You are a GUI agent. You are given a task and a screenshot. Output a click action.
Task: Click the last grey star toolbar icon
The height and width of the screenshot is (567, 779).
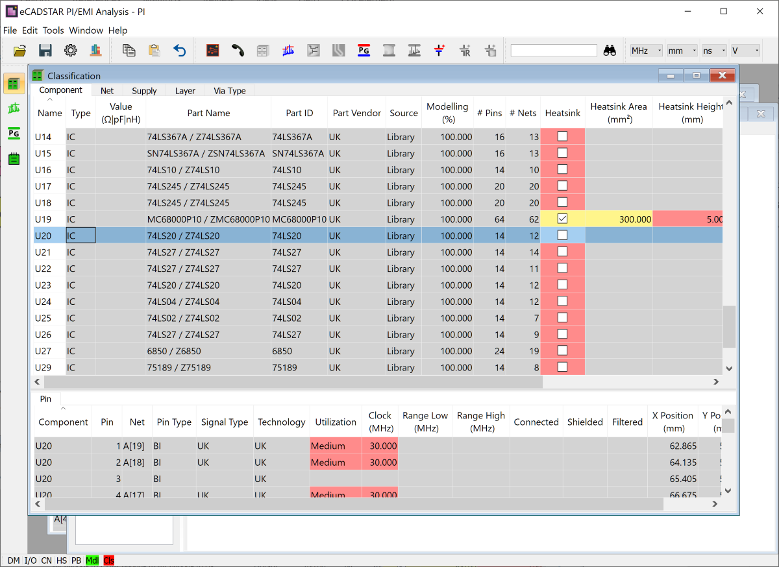click(x=490, y=51)
